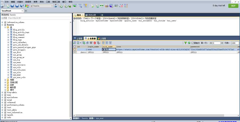Open the user manager icon beside database dropdown
Viewport: 240px width, 122px height.
pyautogui.click(x=56, y=6)
